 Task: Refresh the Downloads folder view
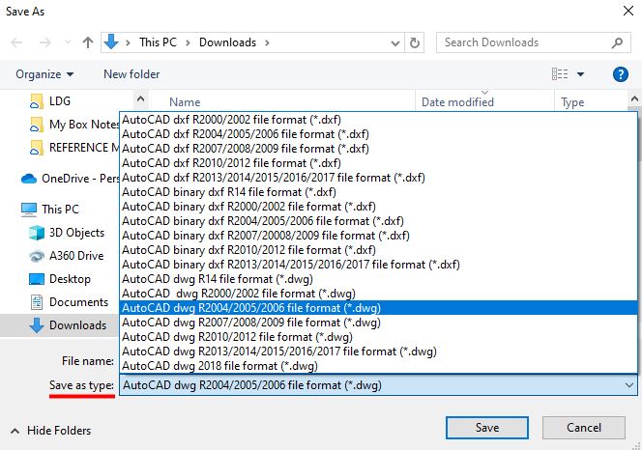pyautogui.click(x=415, y=42)
